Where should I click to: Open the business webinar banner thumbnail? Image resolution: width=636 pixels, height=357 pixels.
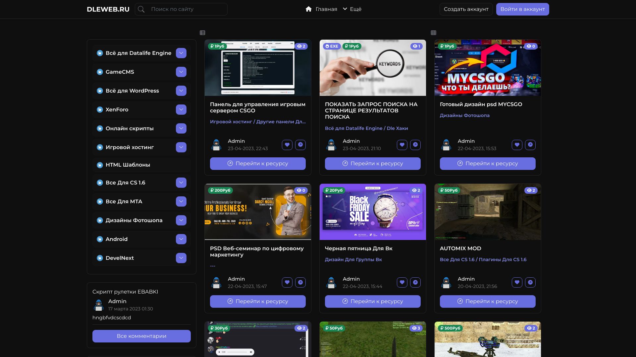coord(258,212)
